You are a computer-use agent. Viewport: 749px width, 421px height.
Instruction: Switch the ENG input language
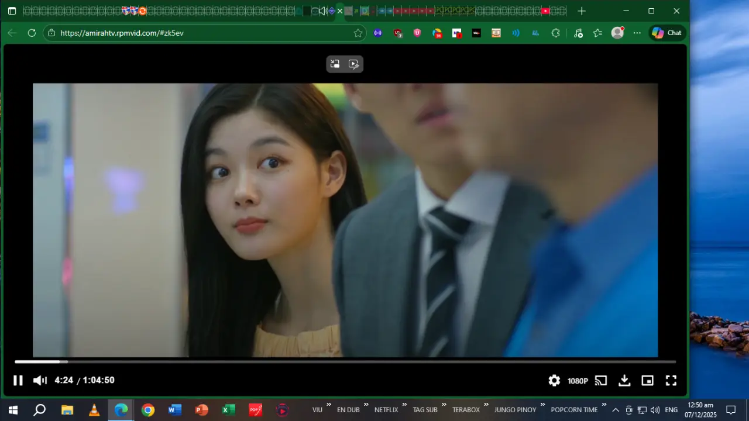[x=671, y=410]
